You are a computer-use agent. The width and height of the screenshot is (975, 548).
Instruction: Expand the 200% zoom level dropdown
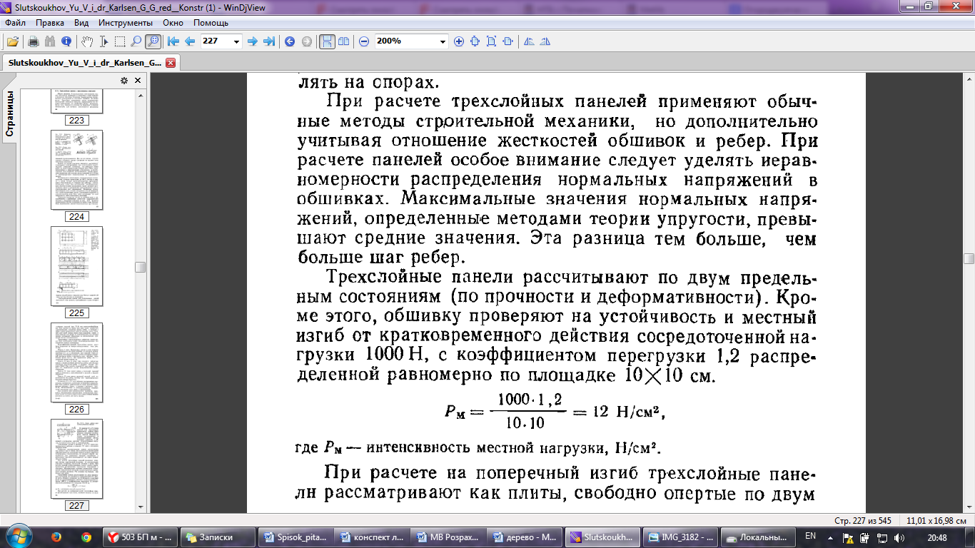(x=443, y=41)
